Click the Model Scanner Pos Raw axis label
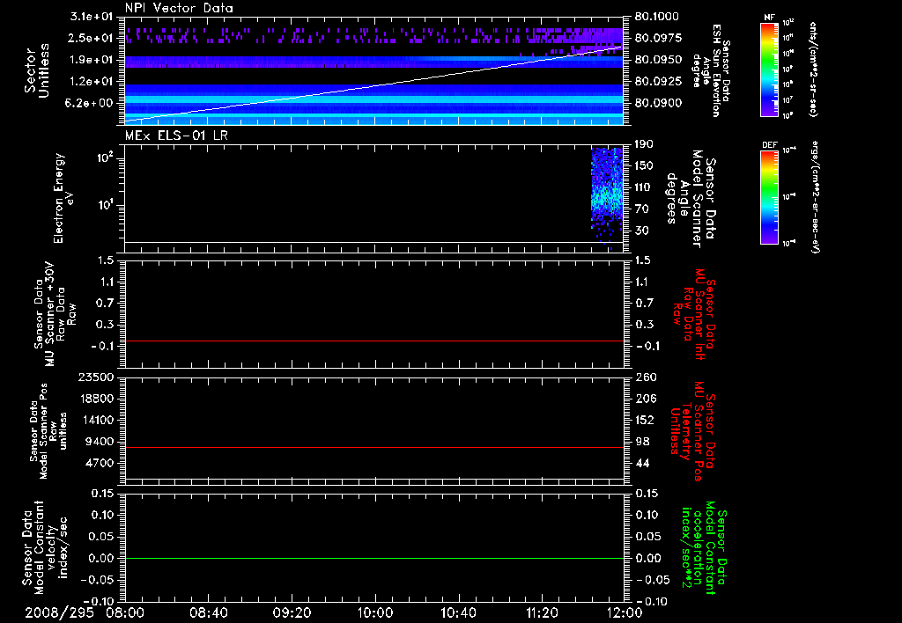 point(48,431)
